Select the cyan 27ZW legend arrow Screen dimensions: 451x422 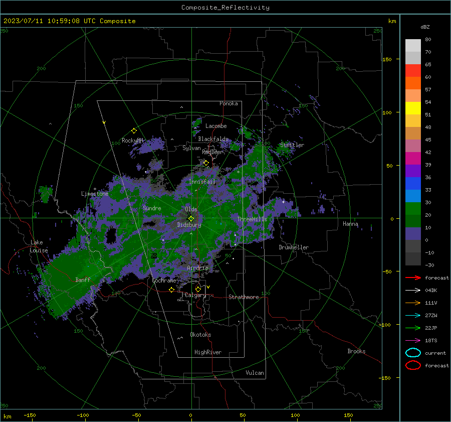[x=413, y=316]
